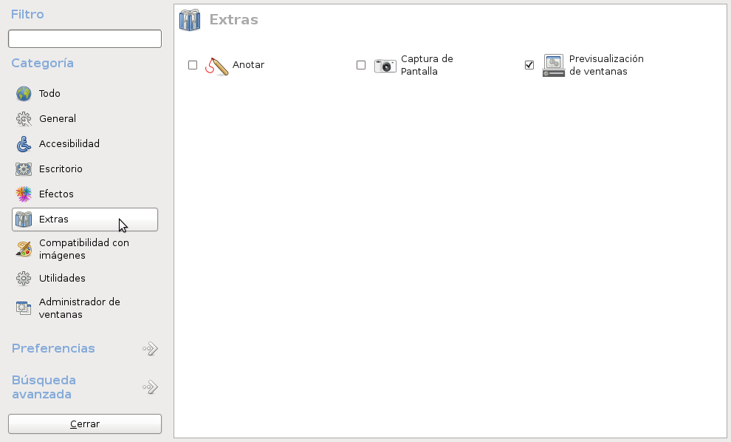Enable the Captura de Pantalla checkbox
731x442 pixels.
coord(361,65)
